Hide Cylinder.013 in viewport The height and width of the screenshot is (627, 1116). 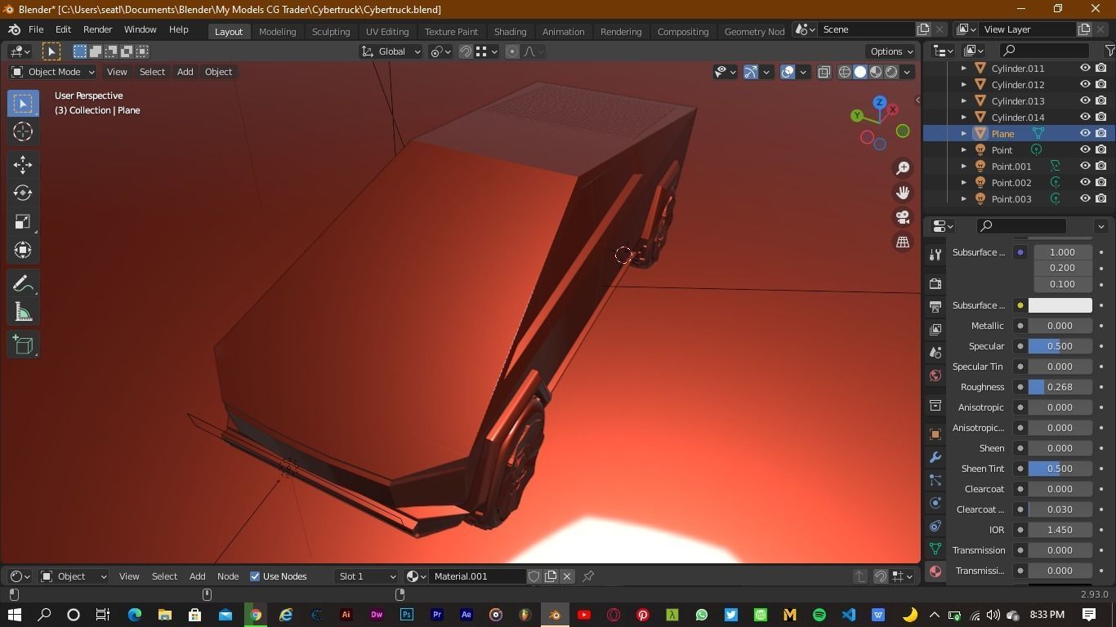point(1085,101)
